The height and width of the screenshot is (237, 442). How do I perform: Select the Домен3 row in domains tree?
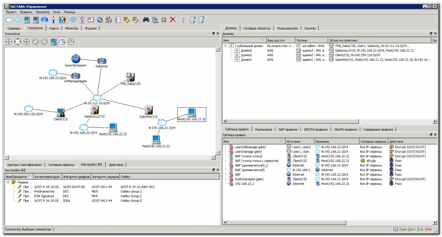click(246, 50)
